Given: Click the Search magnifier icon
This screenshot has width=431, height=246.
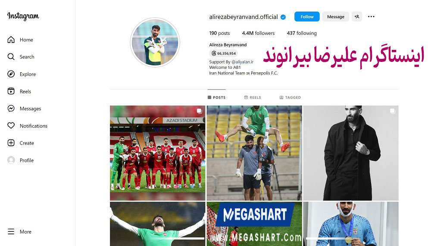Looking at the screenshot, I should tap(11, 57).
